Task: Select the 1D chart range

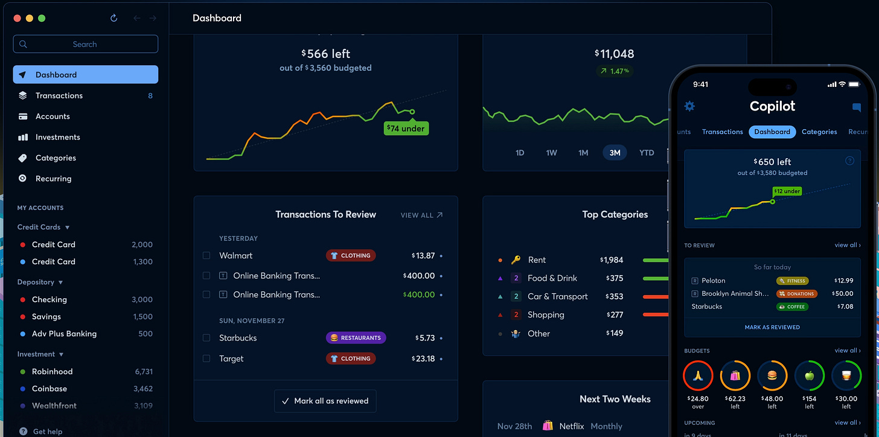Action: pyautogui.click(x=520, y=153)
